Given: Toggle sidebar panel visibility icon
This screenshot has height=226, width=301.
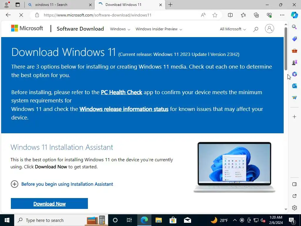Looking at the screenshot, I should click(294, 184).
